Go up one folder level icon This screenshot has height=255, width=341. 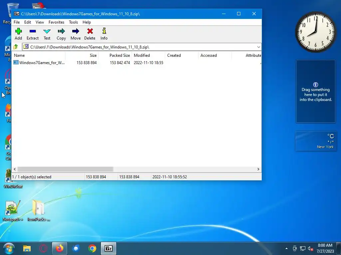[x=16, y=47]
